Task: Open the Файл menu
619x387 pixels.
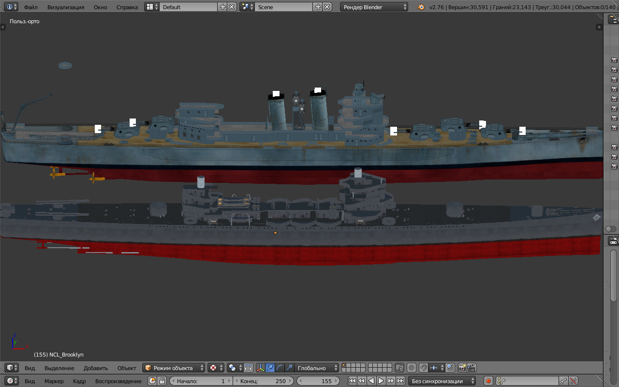Action: tap(31, 7)
